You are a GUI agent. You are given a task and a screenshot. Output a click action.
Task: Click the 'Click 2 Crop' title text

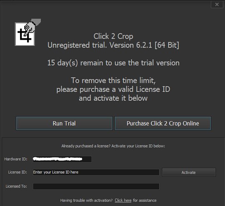coord(113,36)
